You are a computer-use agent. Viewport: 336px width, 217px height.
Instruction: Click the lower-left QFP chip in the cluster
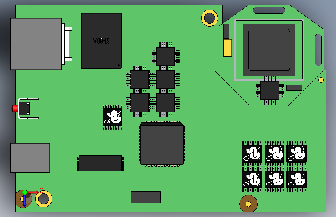(x=140, y=103)
